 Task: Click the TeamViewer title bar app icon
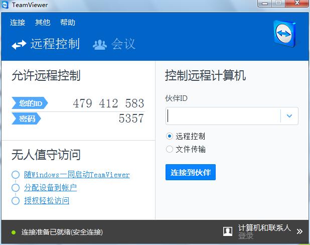point(5,5)
